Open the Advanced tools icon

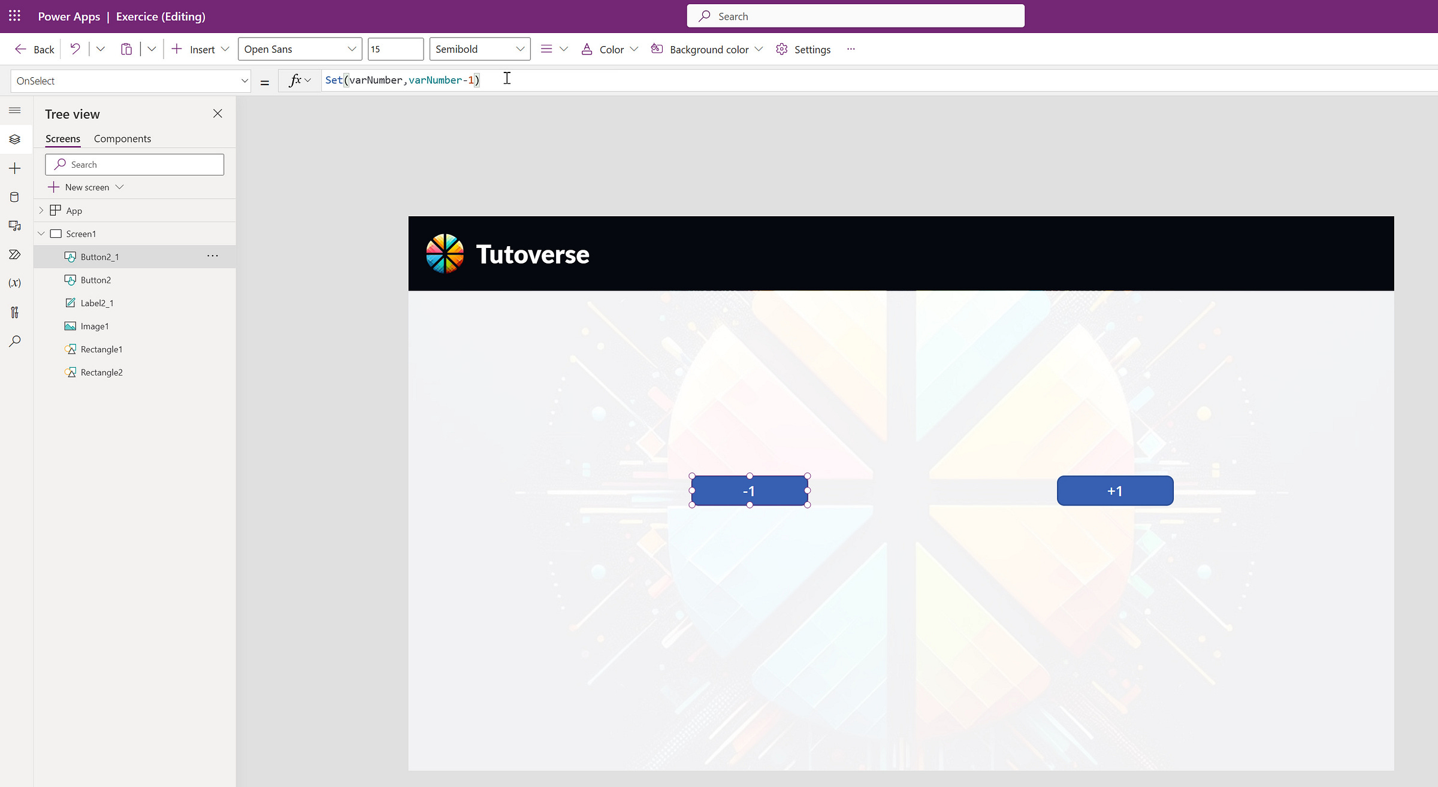click(15, 312)
